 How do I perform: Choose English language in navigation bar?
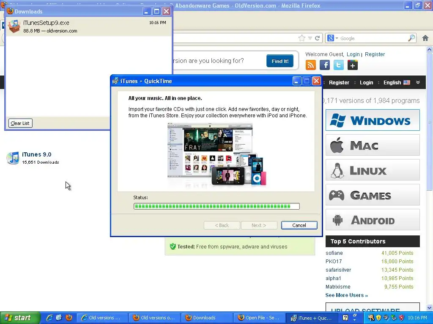coord(397,82)
